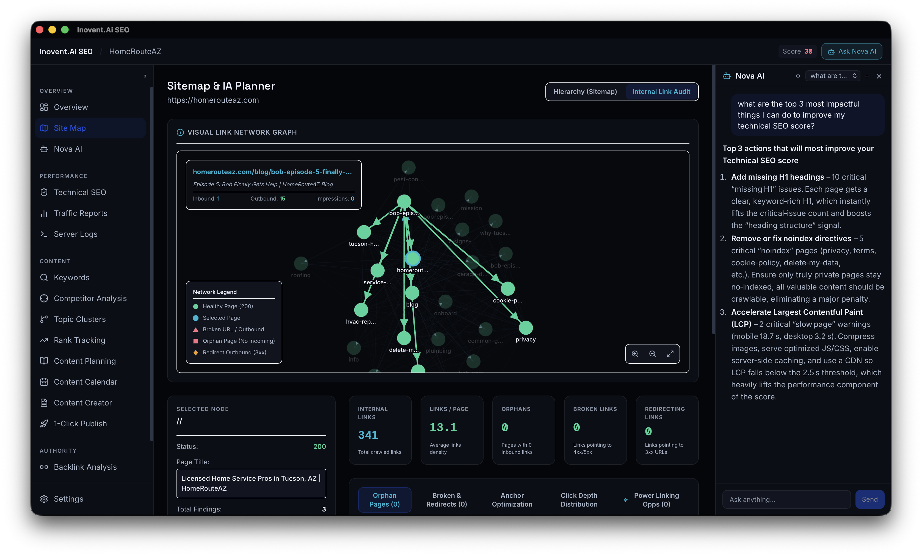922x556 pixels.
Task: Select the tucson-h... node in graph
Action: tap(364, 232)
